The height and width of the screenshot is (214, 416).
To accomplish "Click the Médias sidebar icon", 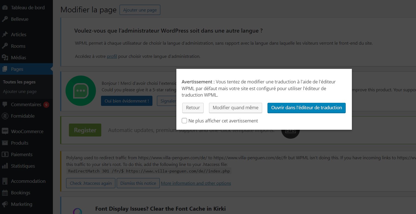I will click(5, 58).
